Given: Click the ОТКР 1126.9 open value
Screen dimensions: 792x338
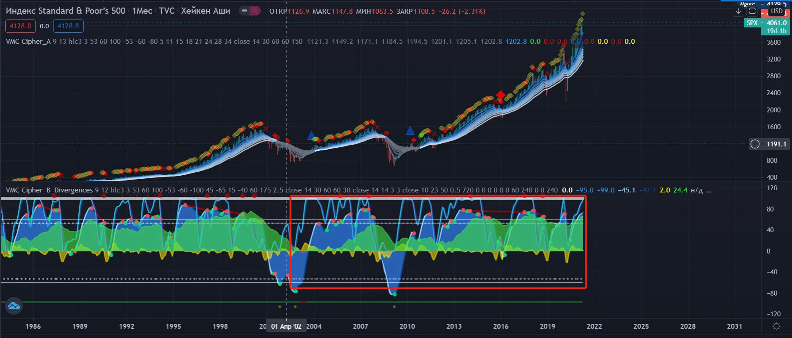Looking at the screenshot, I should click(x=289, y=12).
